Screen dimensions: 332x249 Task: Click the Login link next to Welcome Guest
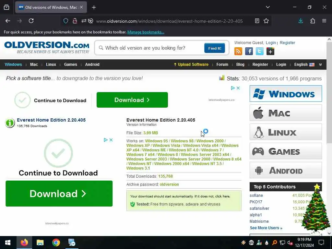(x=271, y=42)
